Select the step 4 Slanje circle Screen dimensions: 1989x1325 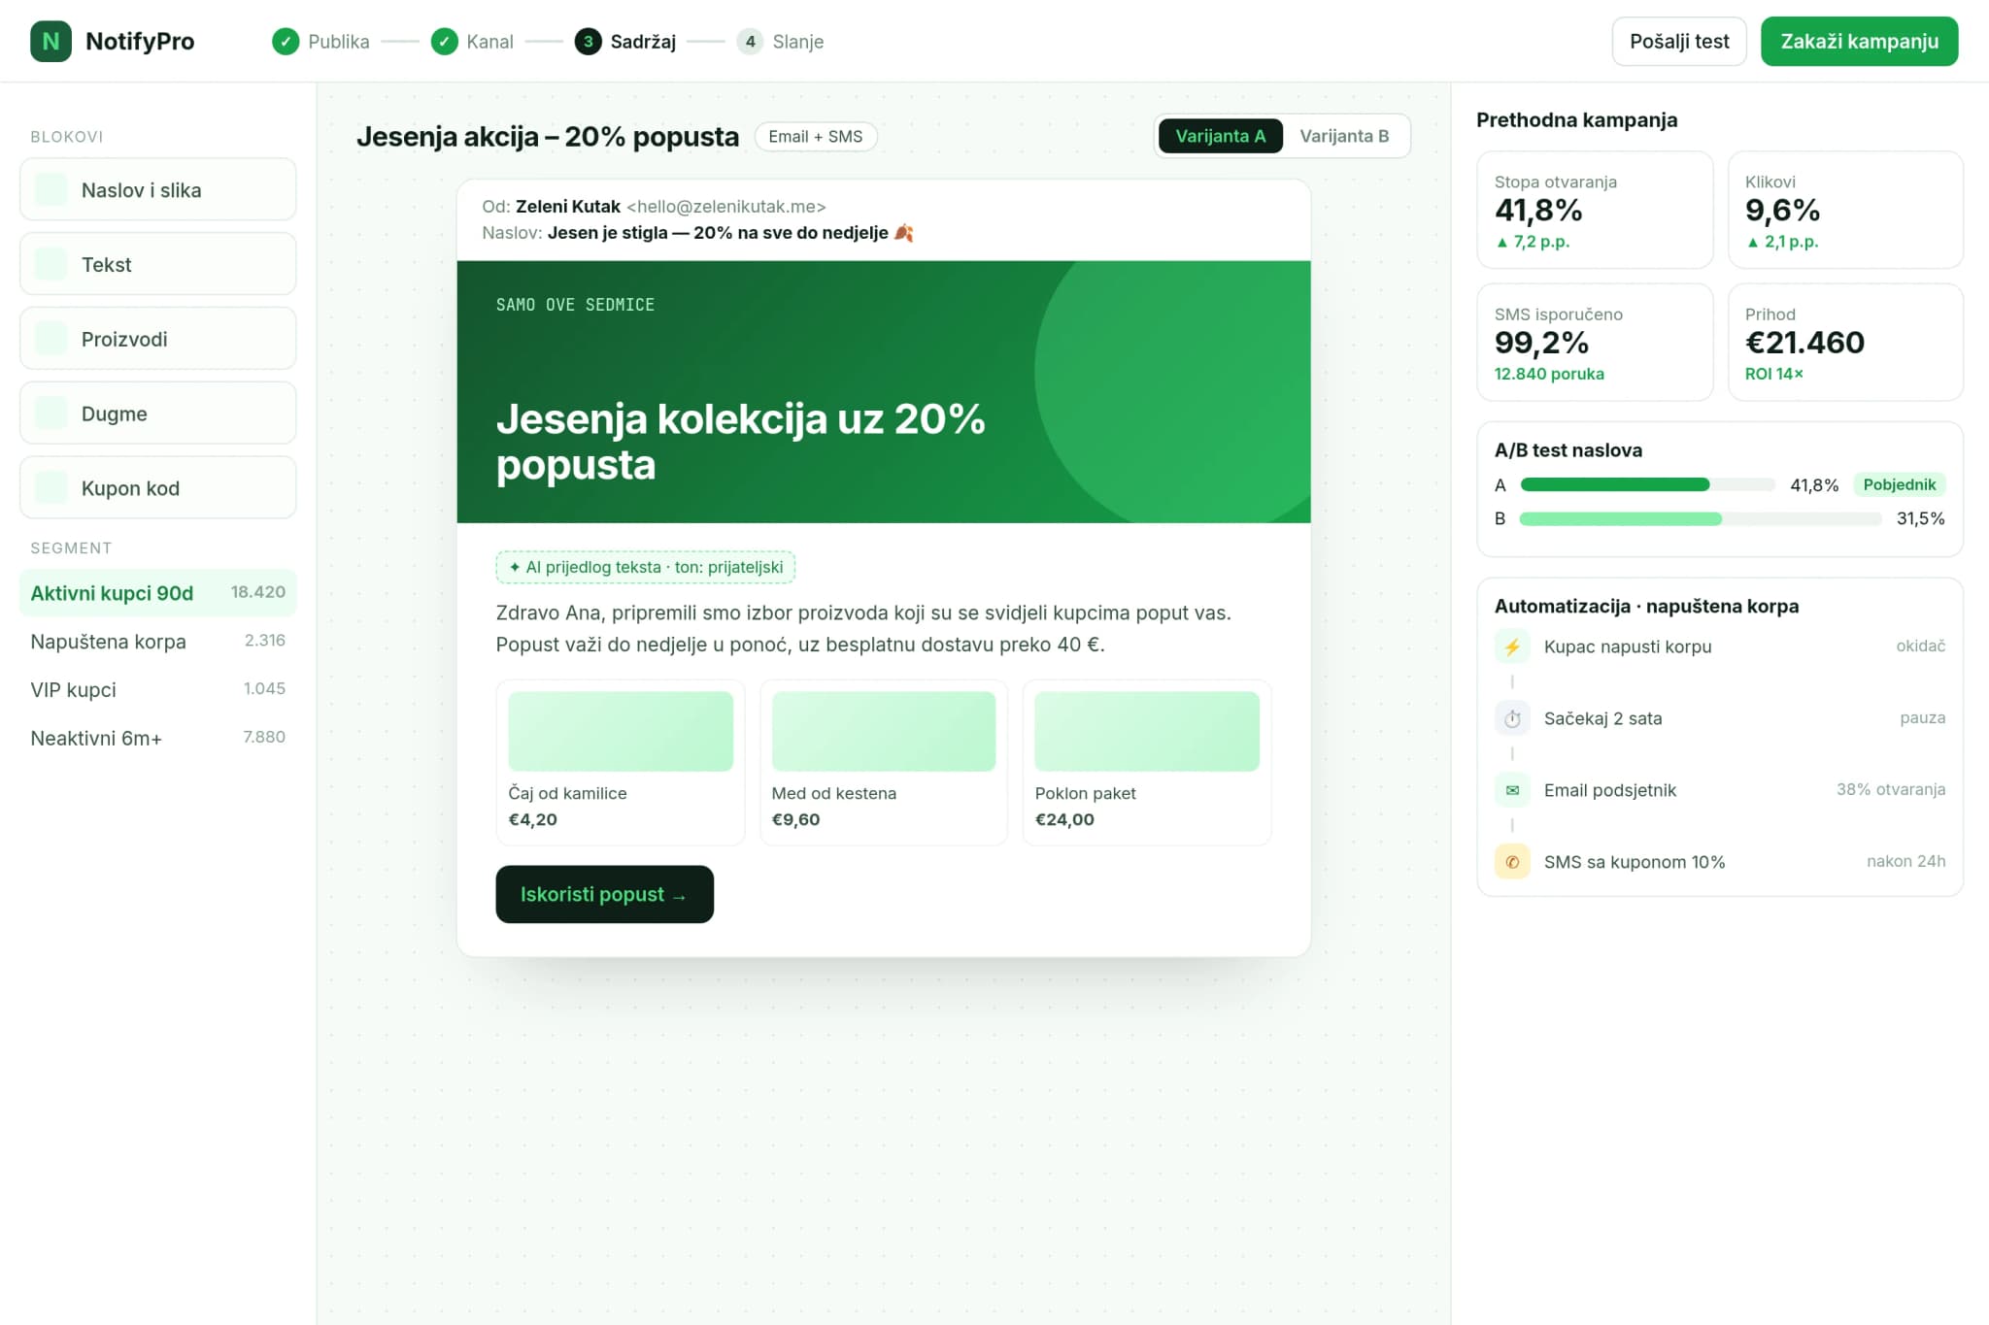pos(750,42)
